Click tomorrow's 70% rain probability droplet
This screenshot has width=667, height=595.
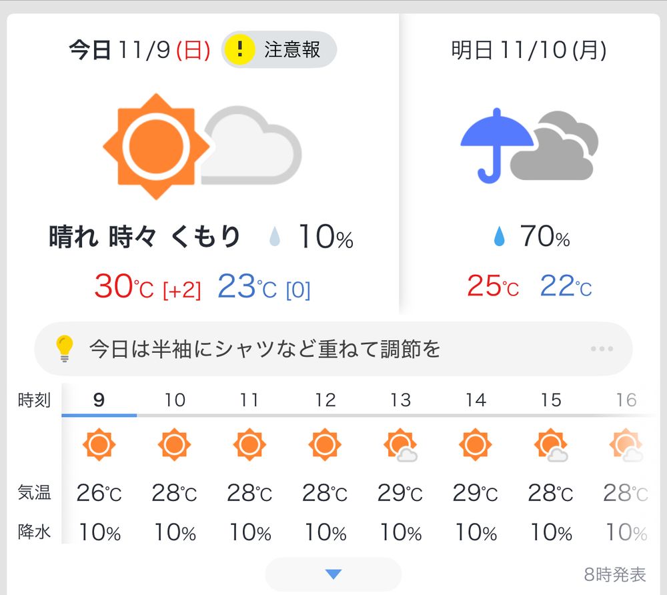coord(500,236)
